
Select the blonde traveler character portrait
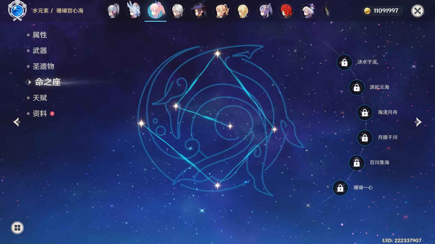[x=243, y=11]
